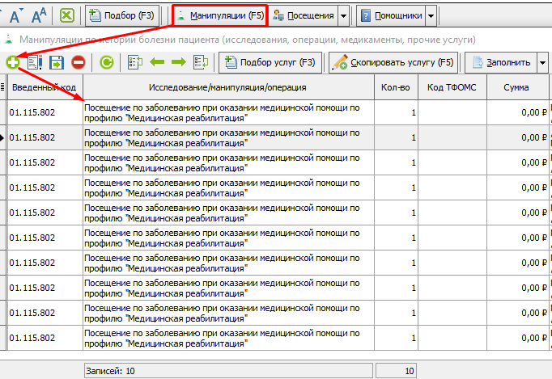Click the blue floppy disk save icon
Viewport: 552px width, 379px height.
pyautogui.click(x=57, y=61)
